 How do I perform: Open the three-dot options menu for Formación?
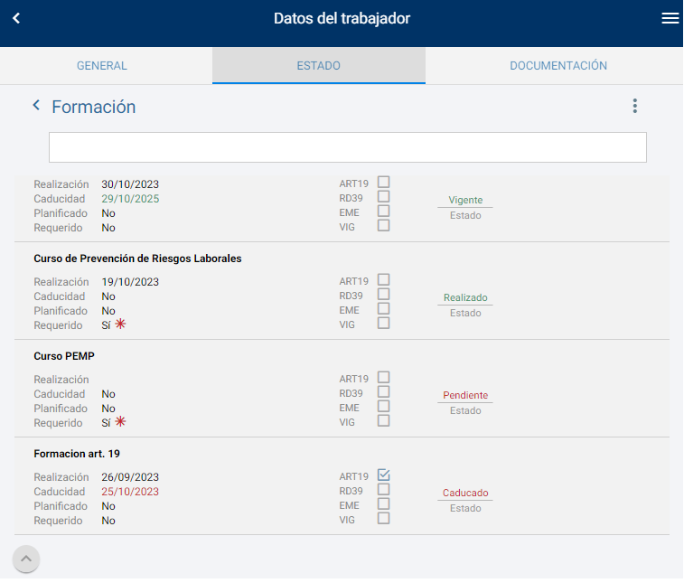[x=634, y=107]
